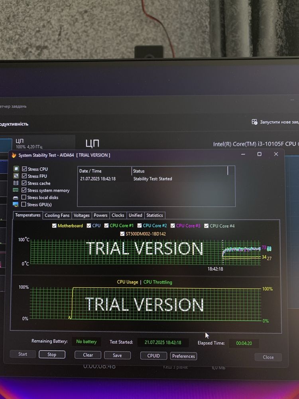299x399 pixels.
Task: Click the CPU chip icon beside Stress CPU
Action: (x=16, y=169)
